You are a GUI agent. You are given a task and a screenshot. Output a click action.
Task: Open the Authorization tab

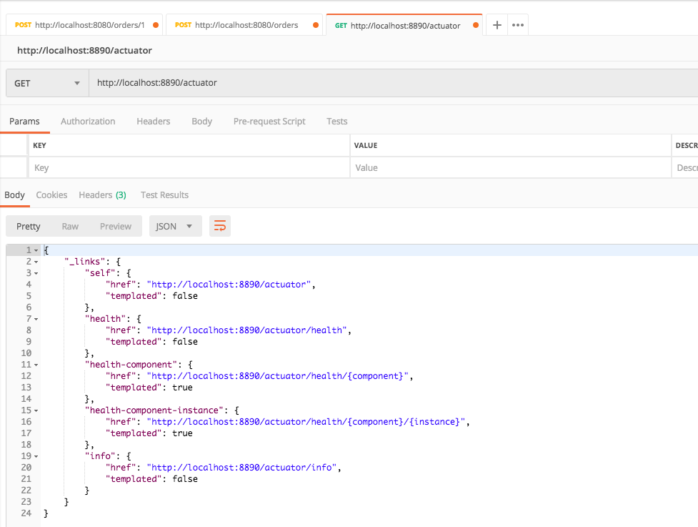[88, 121]
